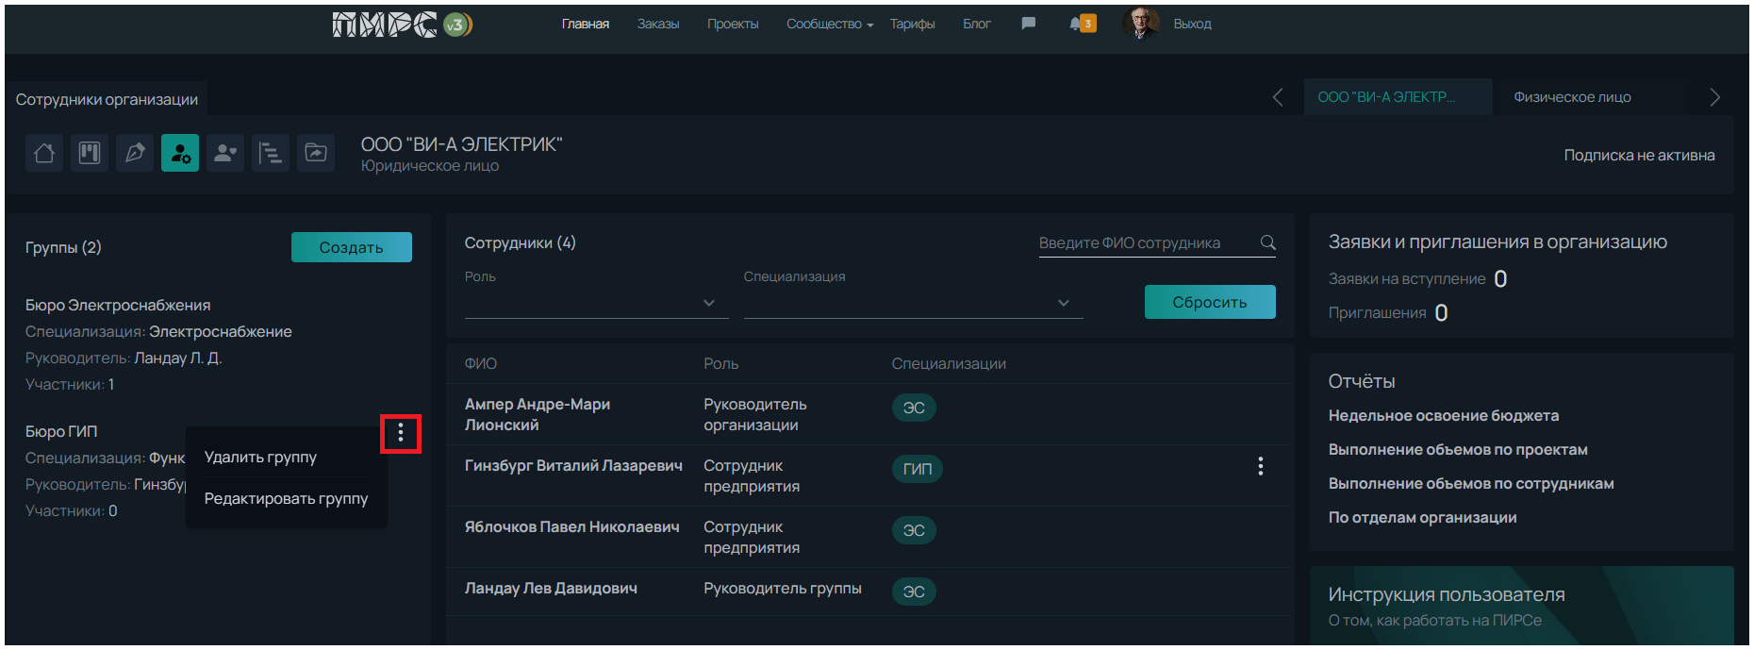Screen dimensions: 1754x650
Task: Open notifications bell with badge 3
Action: tap(1081, 25)
